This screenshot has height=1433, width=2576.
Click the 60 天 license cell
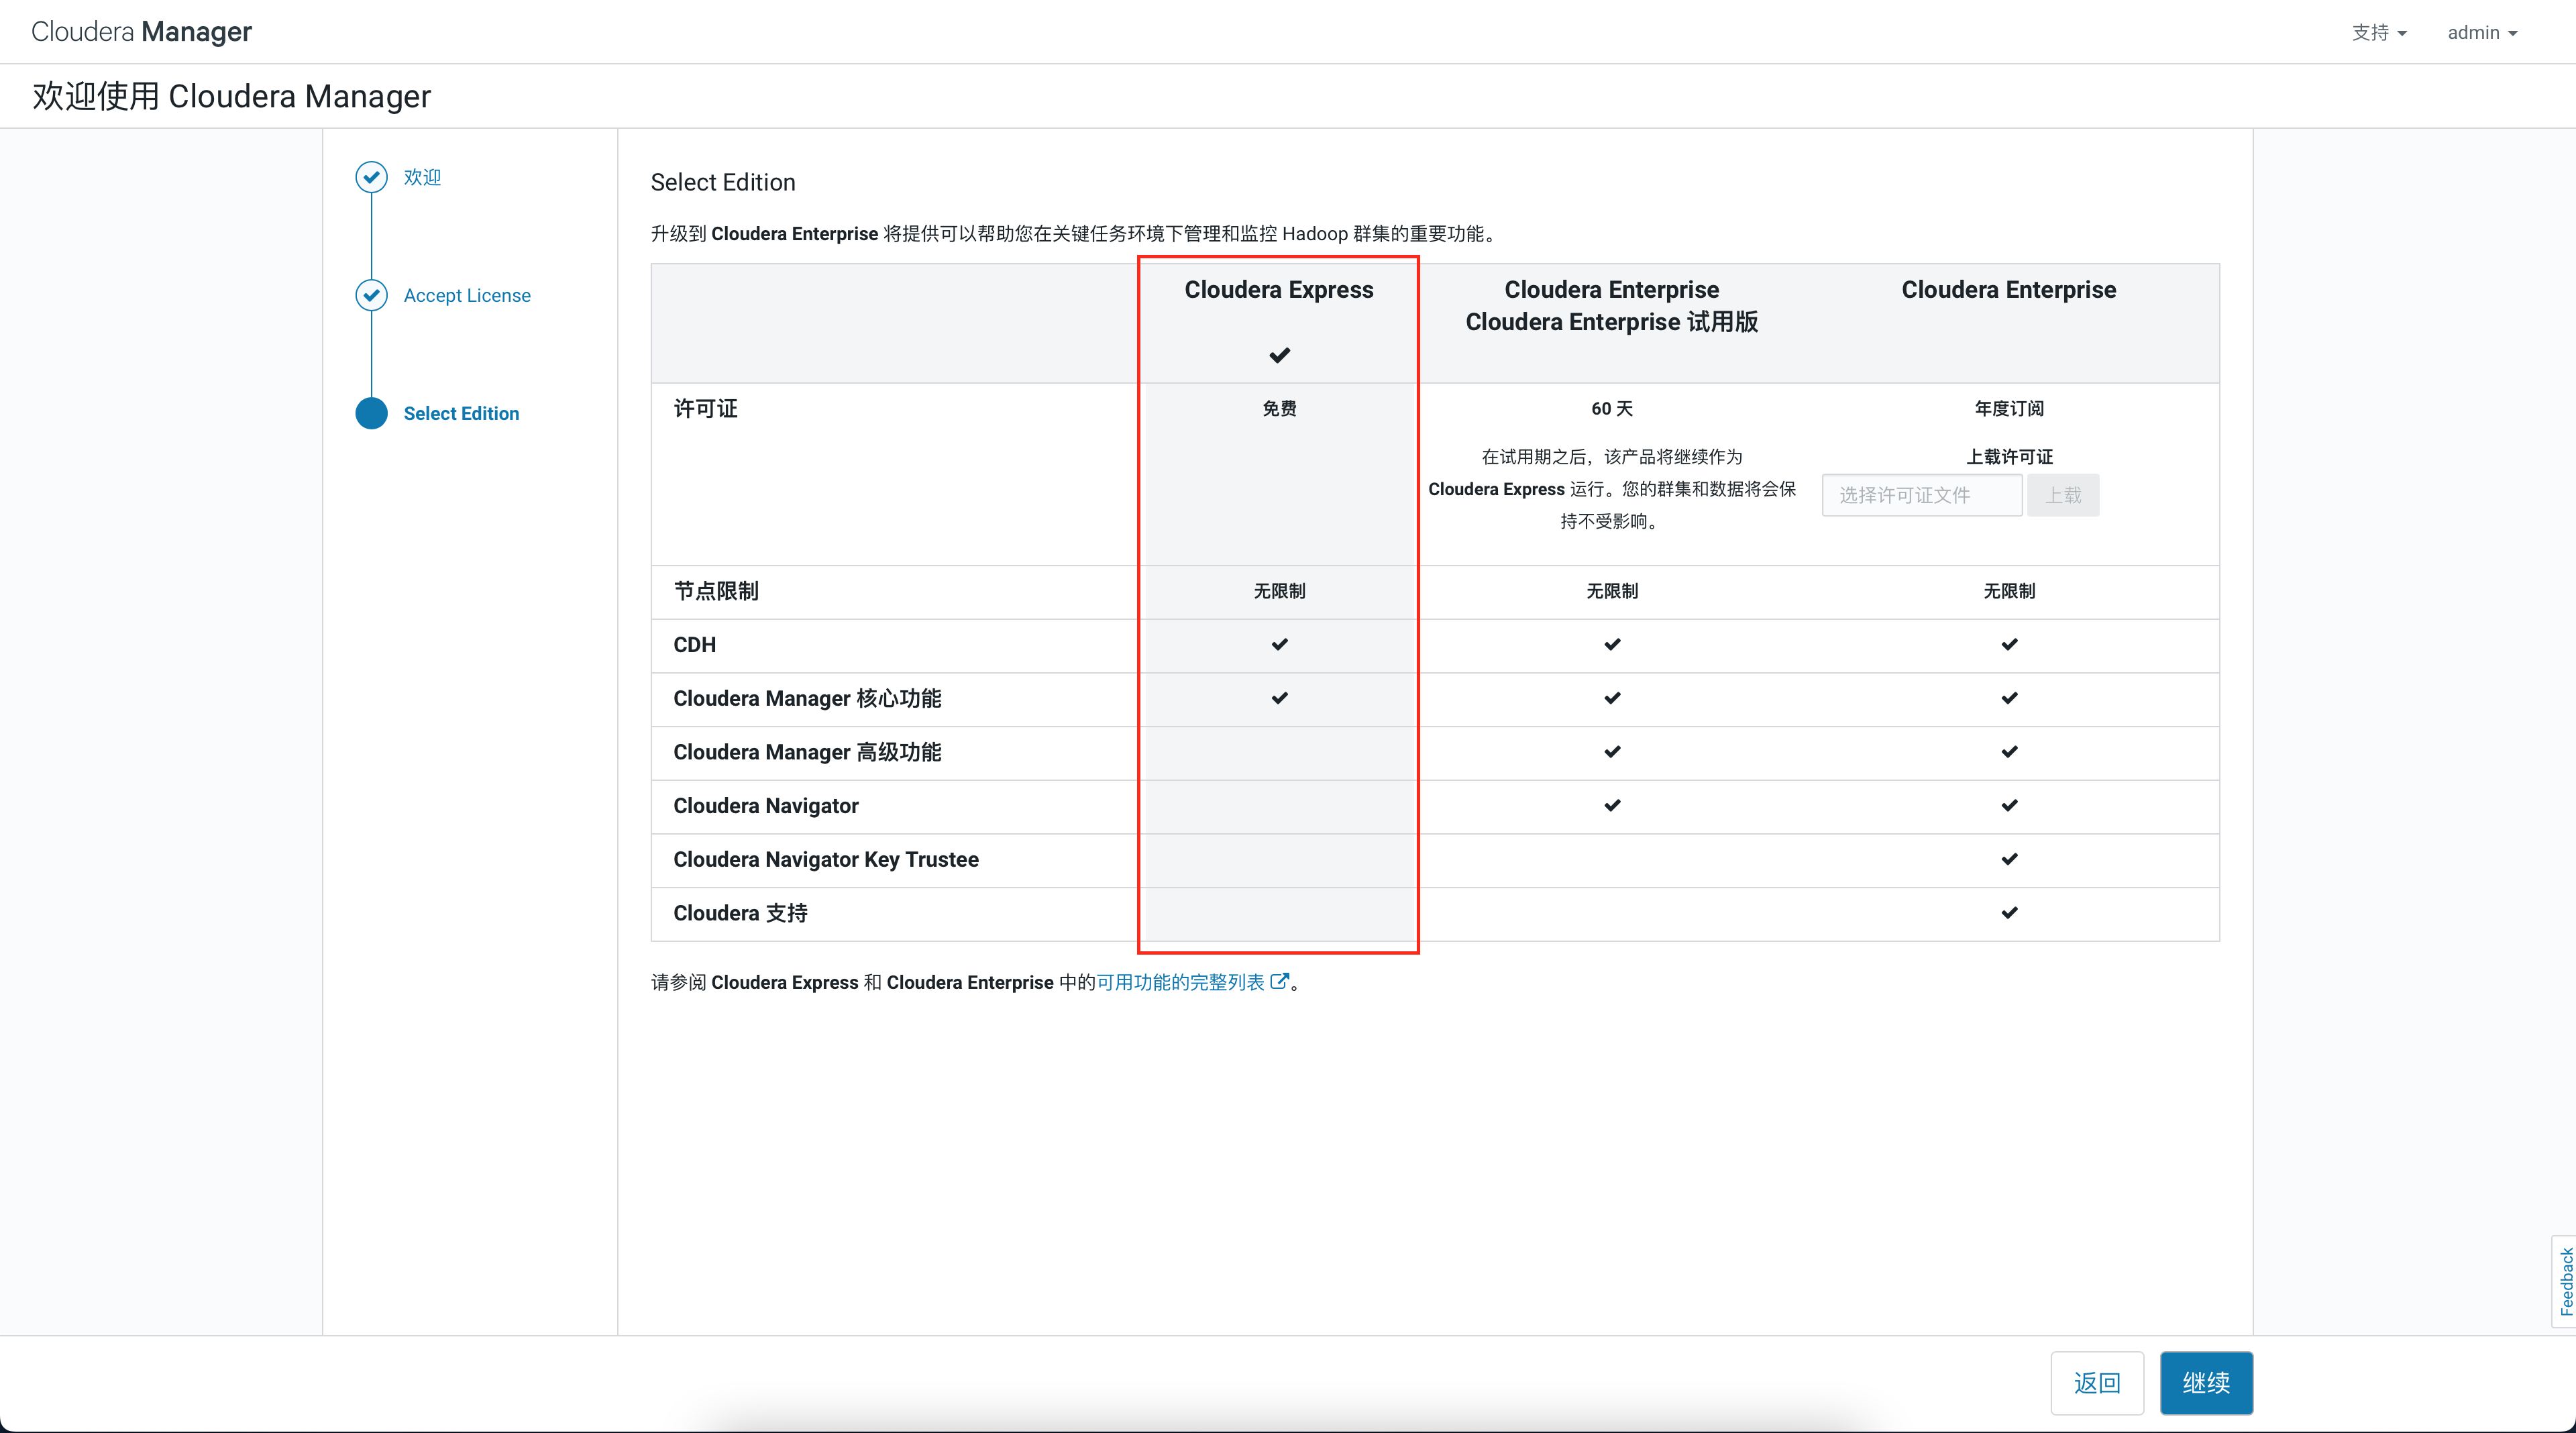pyautogui.click(x=1612, y=408)
